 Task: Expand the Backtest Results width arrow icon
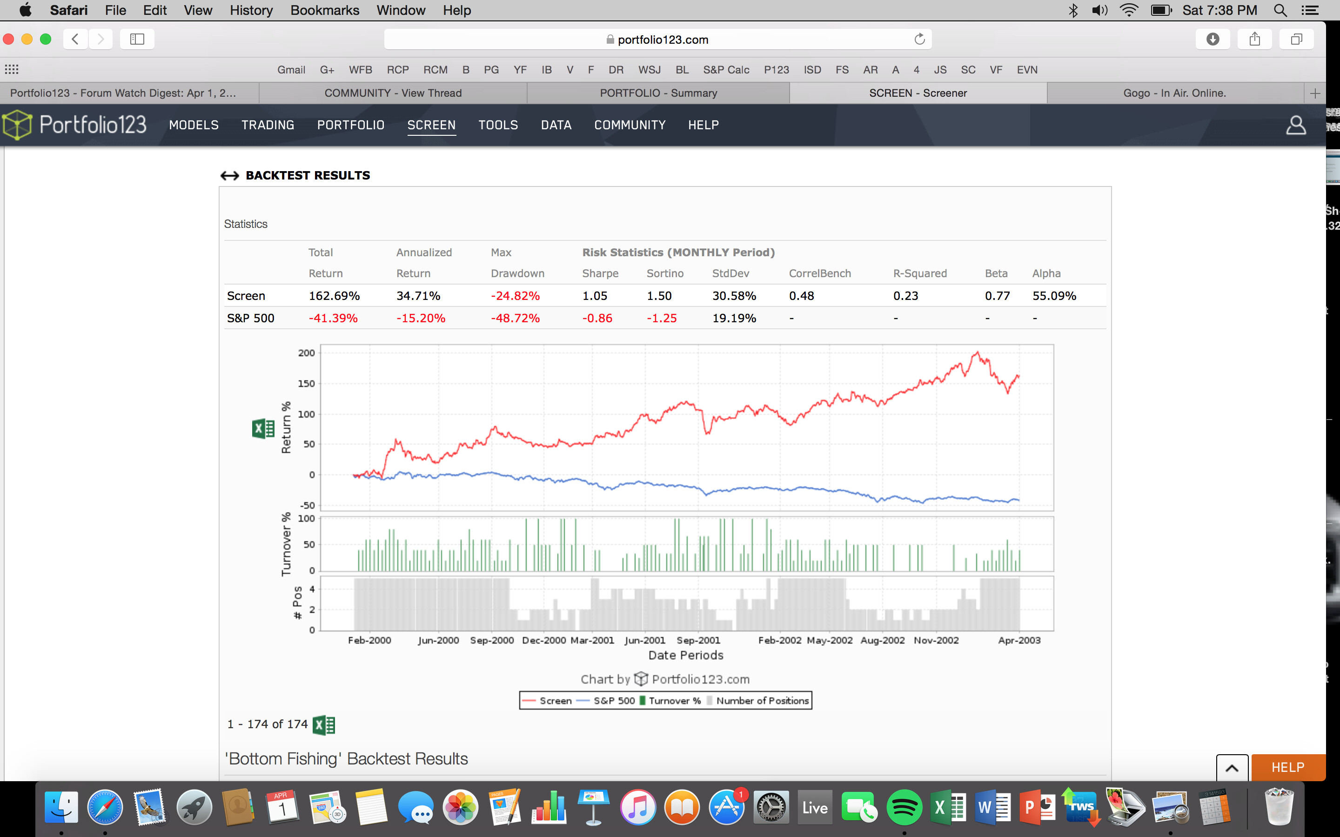click(229, 175)
